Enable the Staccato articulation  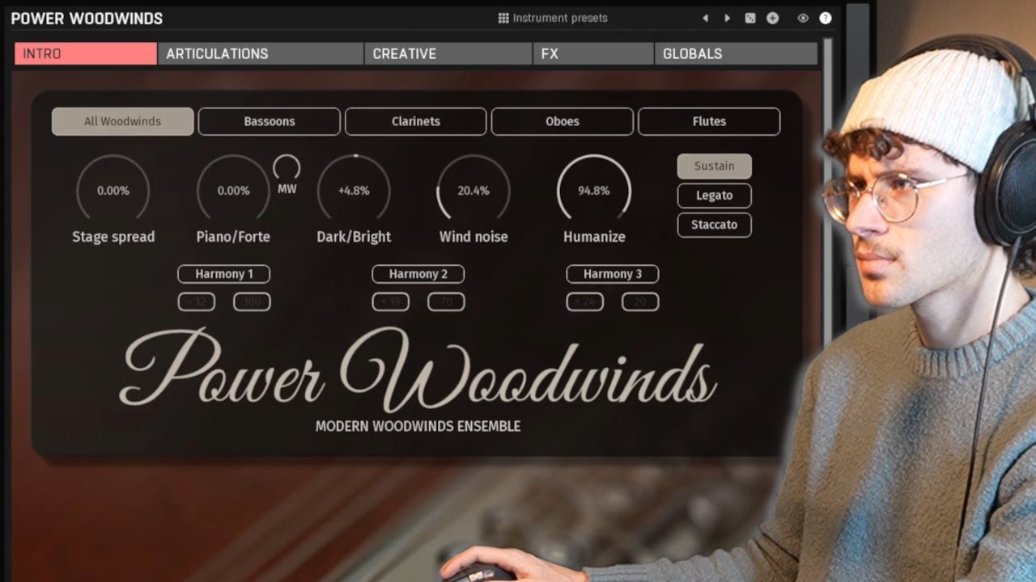click(715, 225)
